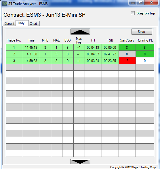This screenshot has width=160, height=169.
Task: Click the BSO column header
Action: click(68, 40)
